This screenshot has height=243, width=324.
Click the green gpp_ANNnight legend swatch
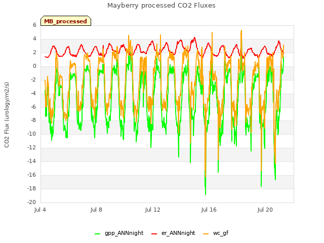(x=98, y=234)
